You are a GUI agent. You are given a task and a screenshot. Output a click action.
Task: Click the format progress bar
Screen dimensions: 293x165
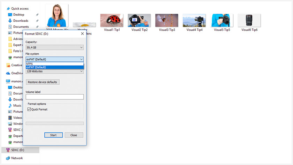coord(54,123)
